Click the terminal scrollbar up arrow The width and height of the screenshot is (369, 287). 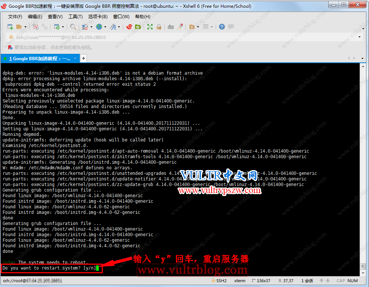tap(363, 67)
